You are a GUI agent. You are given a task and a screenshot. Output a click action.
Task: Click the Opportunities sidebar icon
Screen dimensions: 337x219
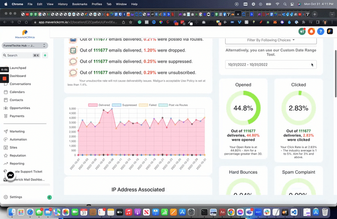[6, 108]
